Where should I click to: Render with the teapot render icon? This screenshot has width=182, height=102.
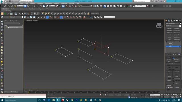click(124, 6)
